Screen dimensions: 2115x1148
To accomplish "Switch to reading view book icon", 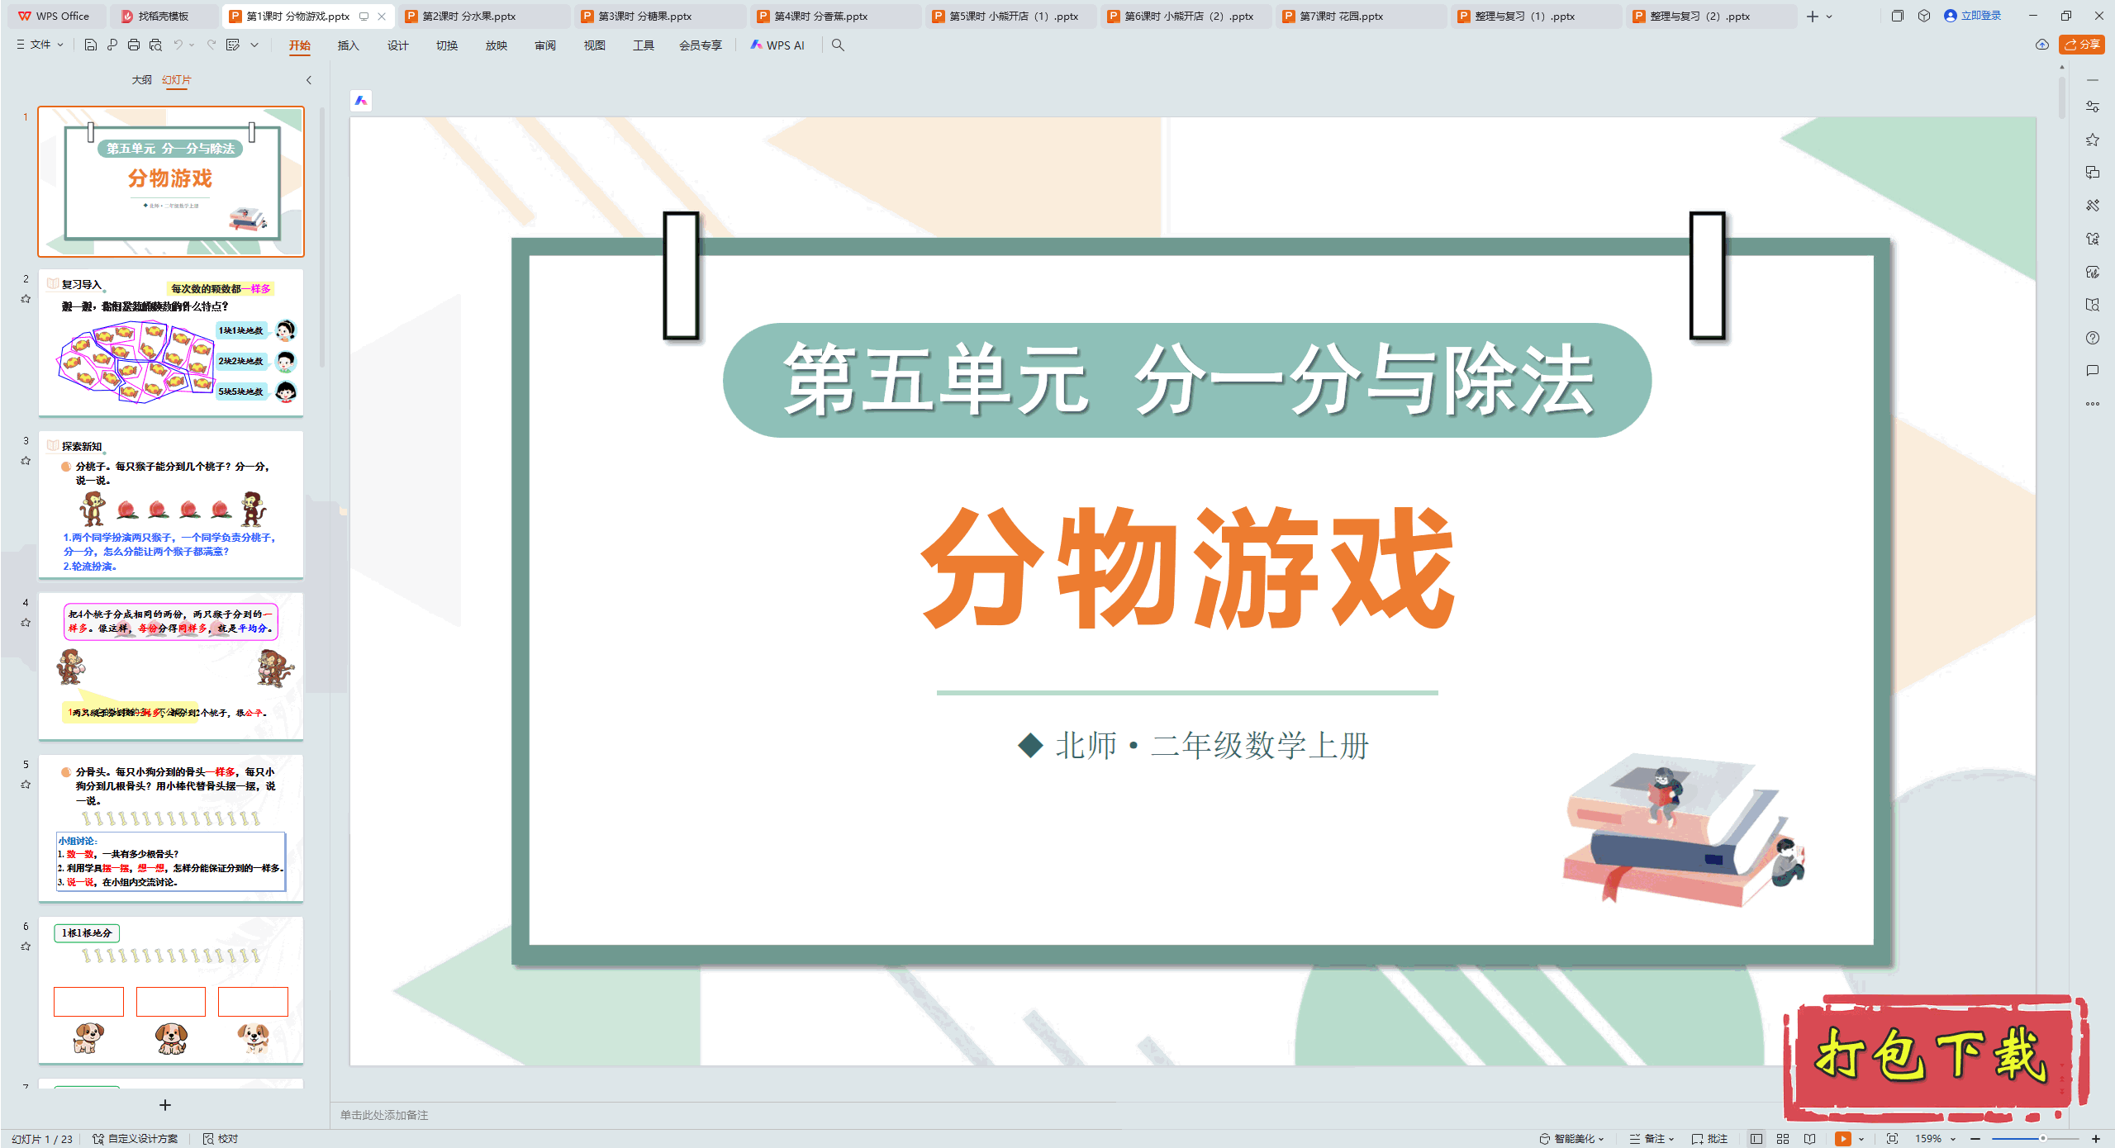I will (1809, 1138).
